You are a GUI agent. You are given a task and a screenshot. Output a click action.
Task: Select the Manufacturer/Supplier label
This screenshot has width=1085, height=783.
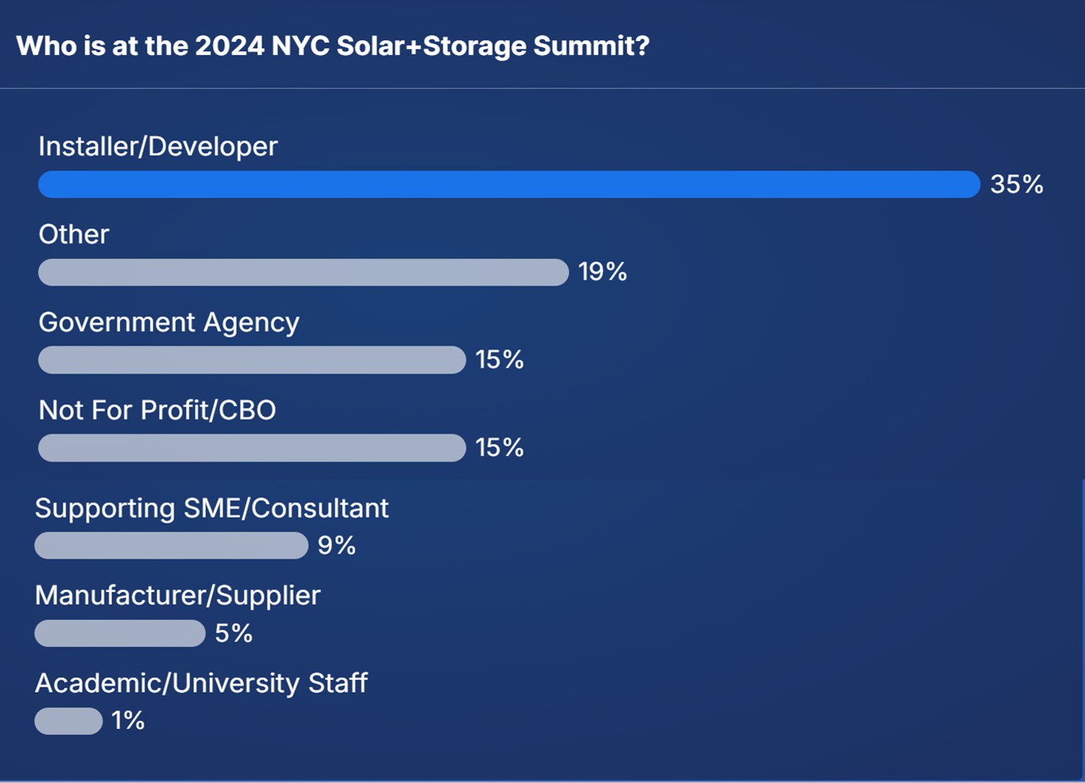[x=178, y=596]
